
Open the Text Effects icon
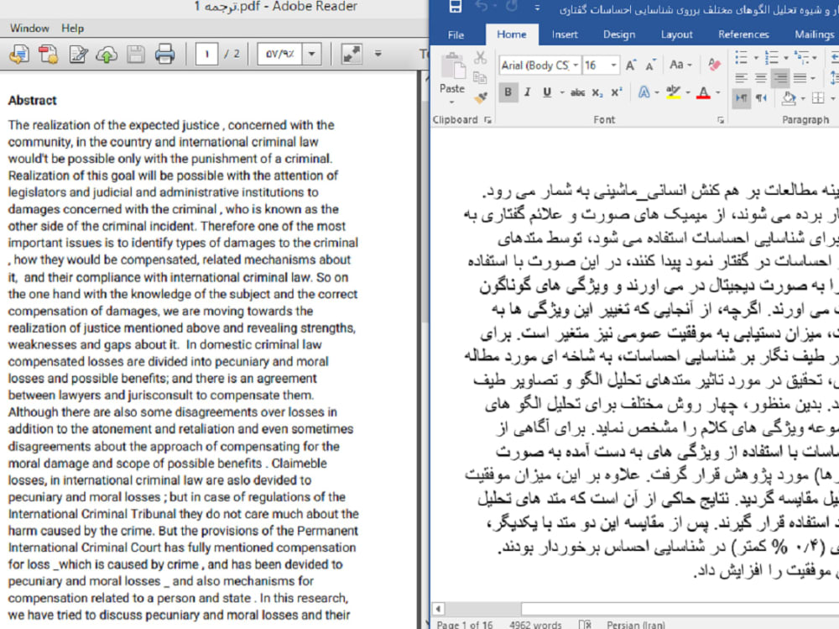pos(643,92)
